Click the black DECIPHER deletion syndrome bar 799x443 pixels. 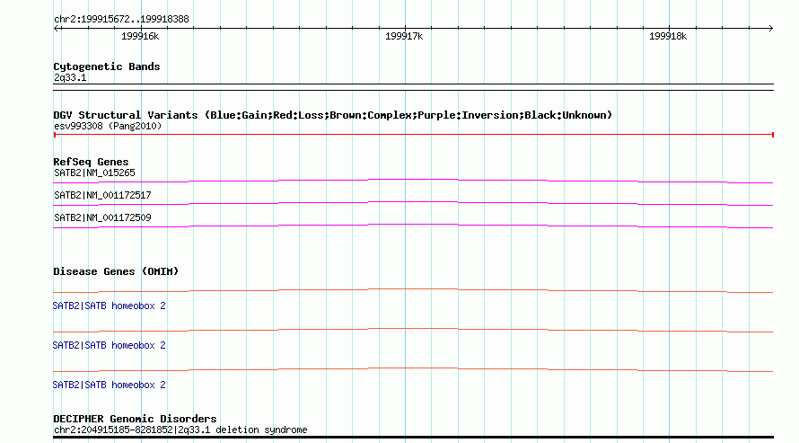(413, 437)
